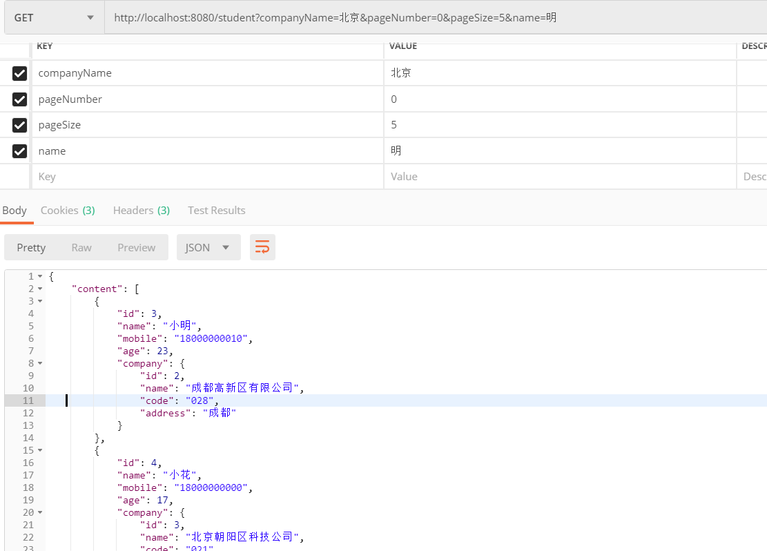Disable the name parameter checkbox
Screen dimensions: 767x551
(19, 151)
